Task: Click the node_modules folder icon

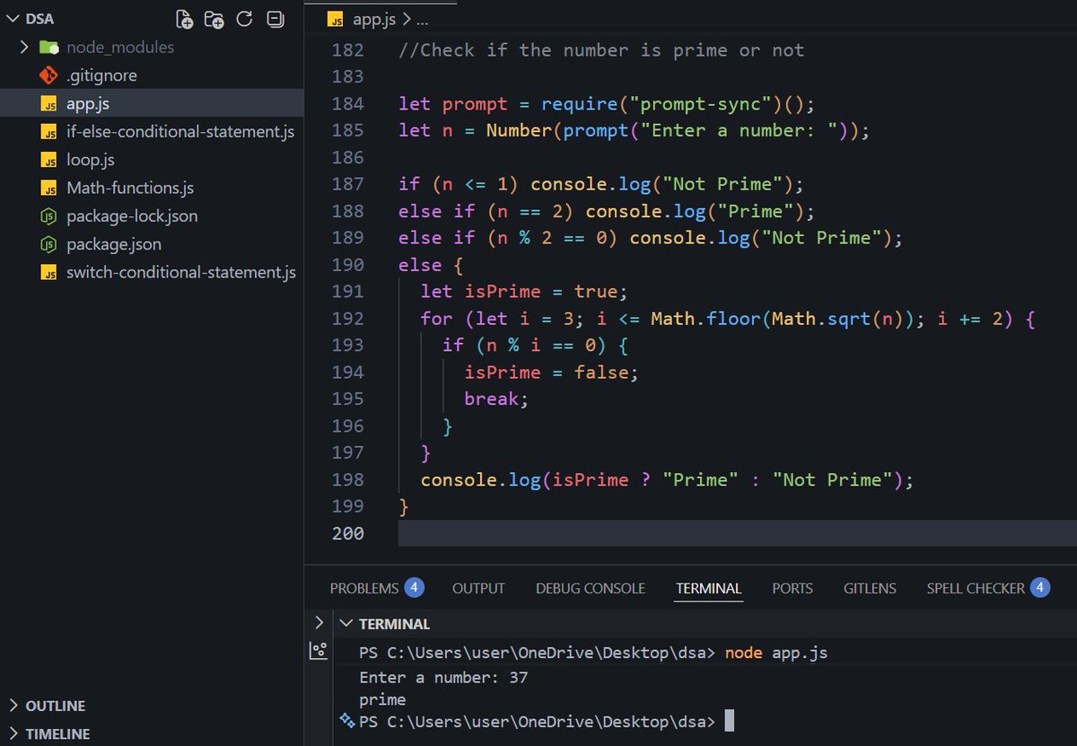Action: click(49, 47)
